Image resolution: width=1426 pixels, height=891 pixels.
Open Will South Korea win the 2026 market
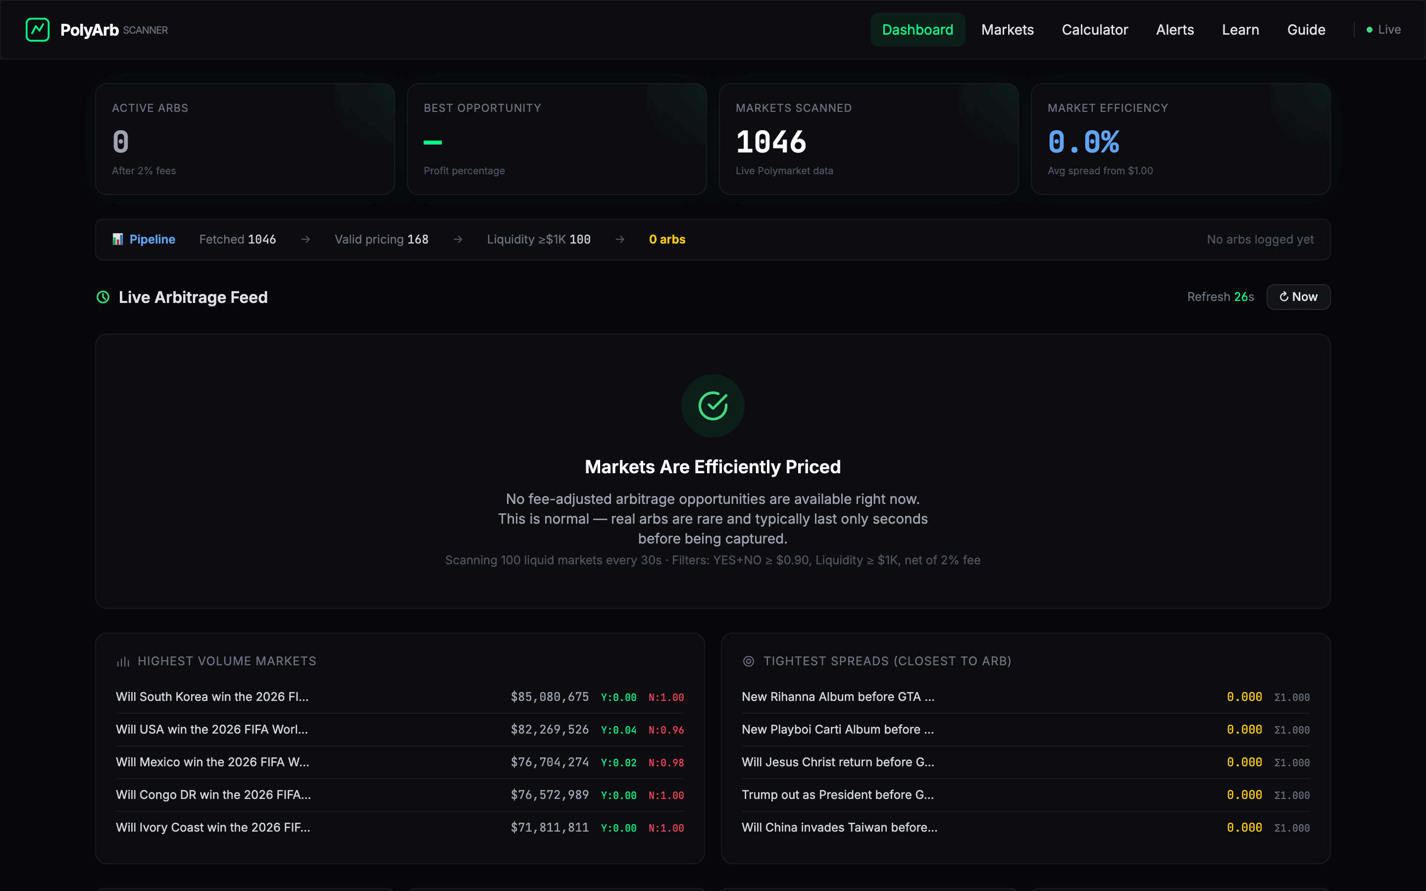tap(212, 696)
